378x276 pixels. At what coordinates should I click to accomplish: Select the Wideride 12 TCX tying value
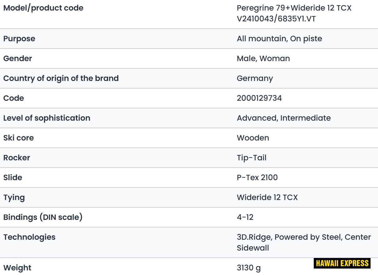[267, 198]
